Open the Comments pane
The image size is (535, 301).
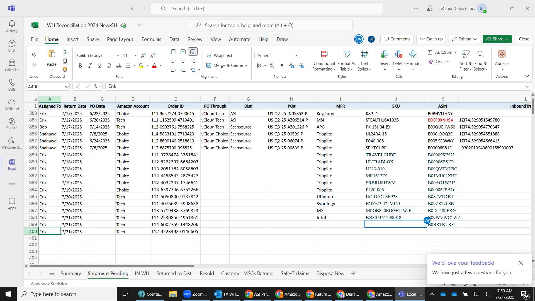point(397,39)
